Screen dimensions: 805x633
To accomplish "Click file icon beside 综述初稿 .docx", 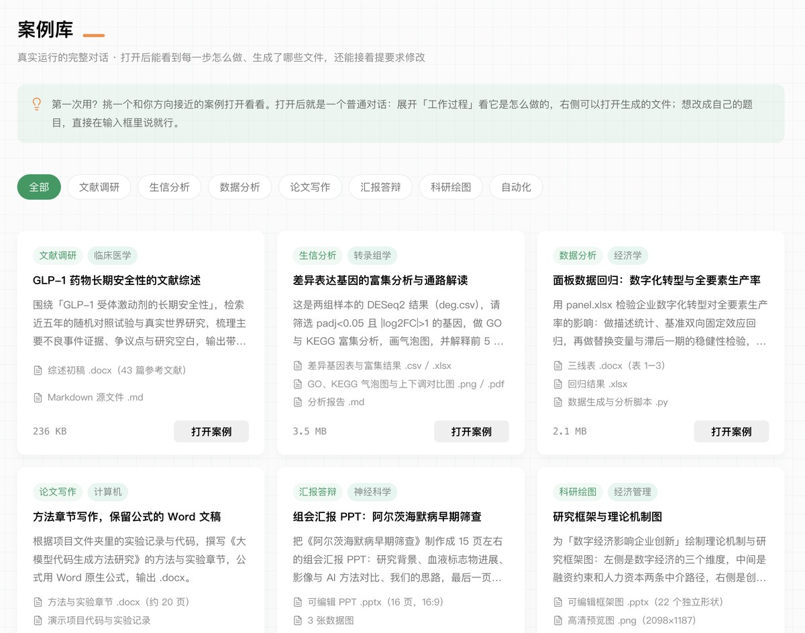I will pyautogui.click(x=38, y=370).
